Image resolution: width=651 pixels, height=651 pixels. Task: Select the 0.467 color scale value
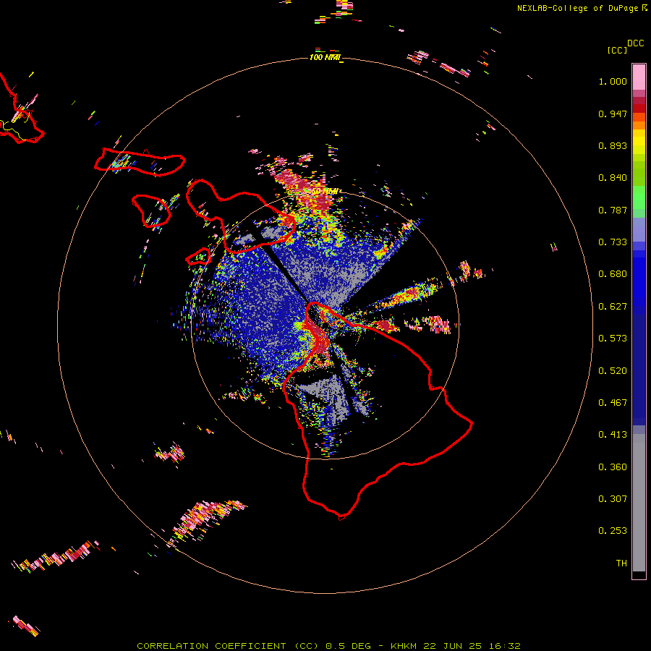[613, 403]
